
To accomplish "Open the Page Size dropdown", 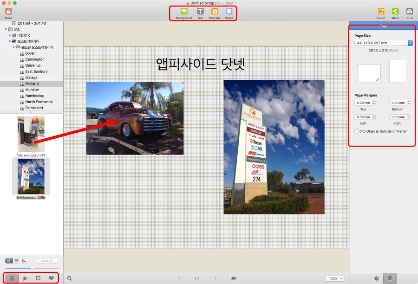I will pos(383,43).
